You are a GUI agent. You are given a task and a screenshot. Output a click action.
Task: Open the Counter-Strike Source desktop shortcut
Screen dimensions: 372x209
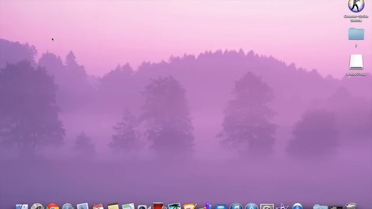tap(356, 6)
